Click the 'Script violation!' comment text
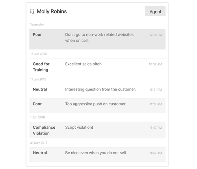 tap(79, 128)
